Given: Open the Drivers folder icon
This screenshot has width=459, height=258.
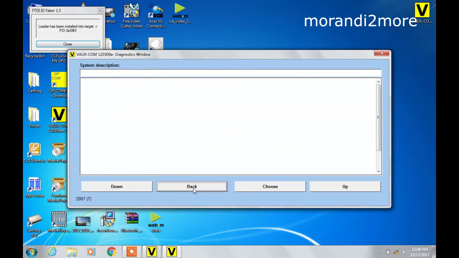Looking at the screenshot, I should 34,117.
